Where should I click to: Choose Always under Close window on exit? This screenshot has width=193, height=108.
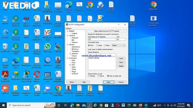[89, 76]
